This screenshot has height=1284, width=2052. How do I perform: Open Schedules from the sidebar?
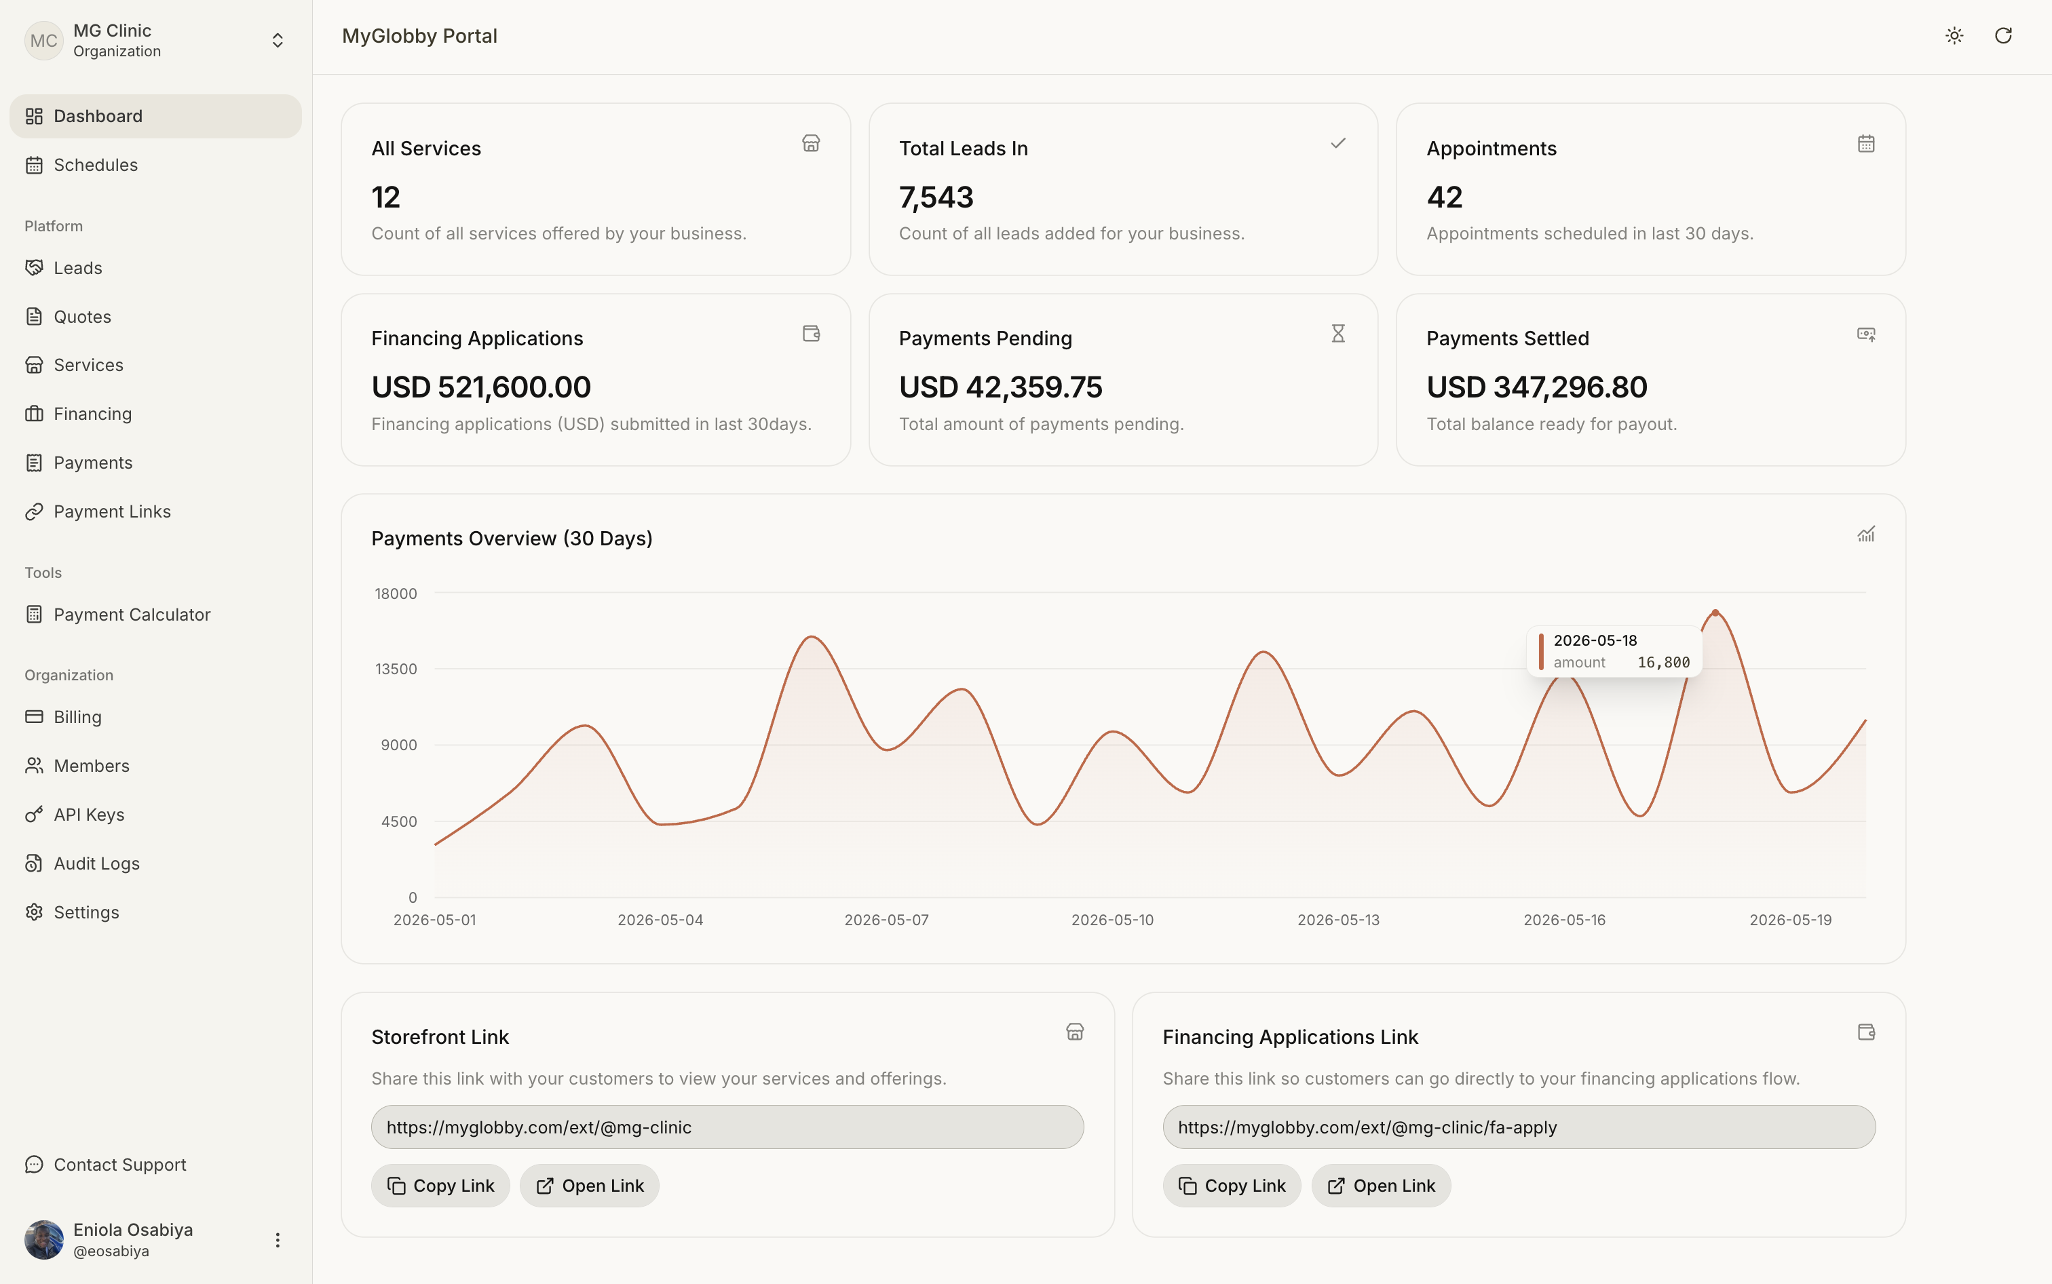155,165
